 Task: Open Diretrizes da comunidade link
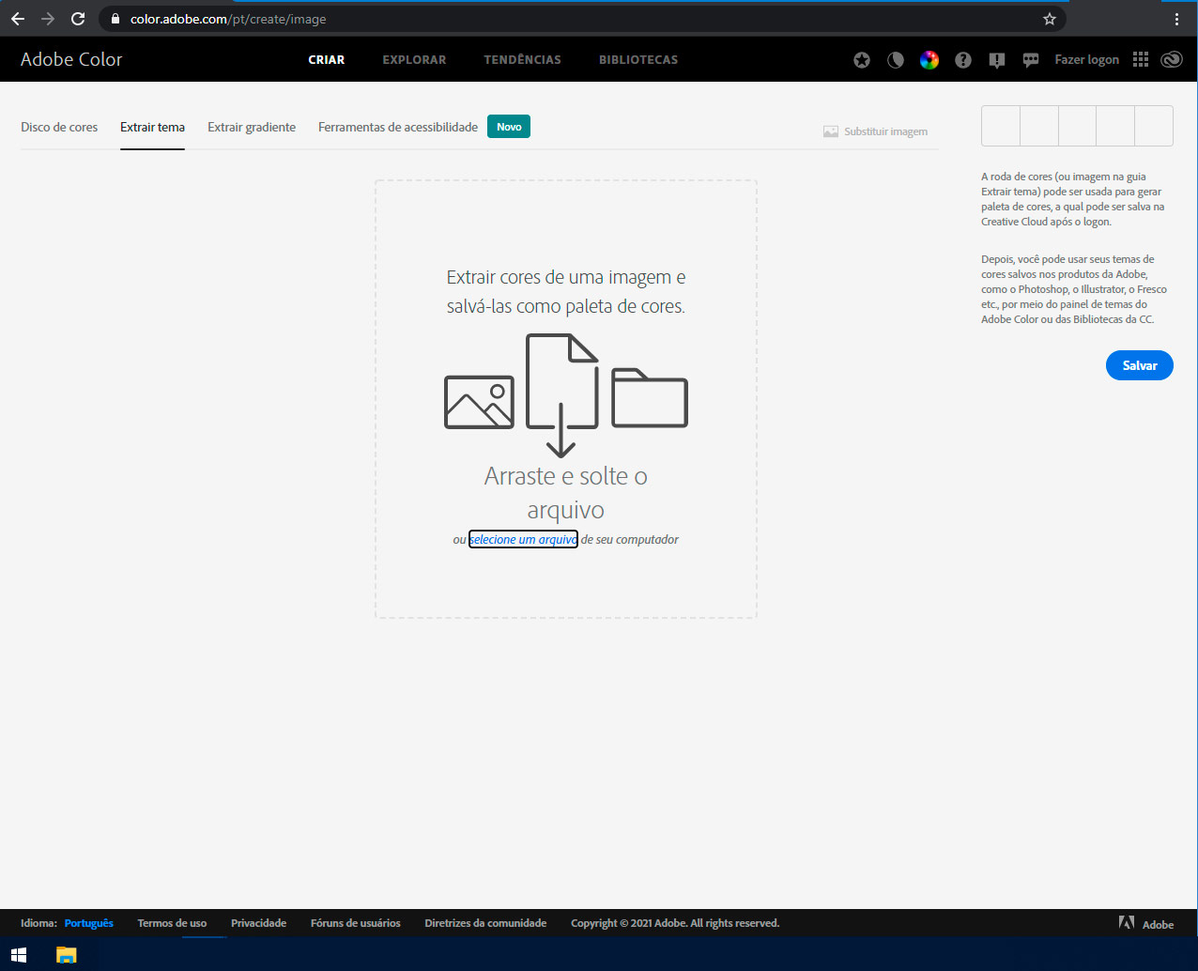(x=485, y=923)
